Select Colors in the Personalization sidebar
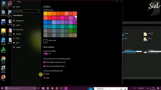Image resolution: width=161 pixels, height=90 pixels. (x=17, y=25)
